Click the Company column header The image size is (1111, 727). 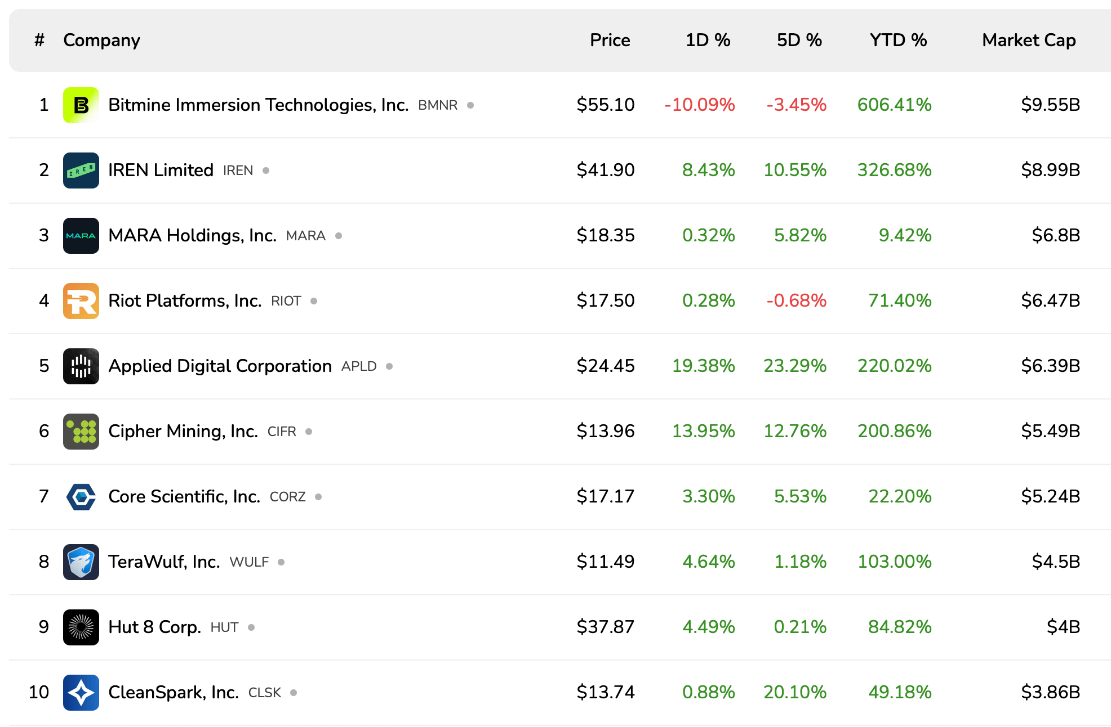coord(101,41)
